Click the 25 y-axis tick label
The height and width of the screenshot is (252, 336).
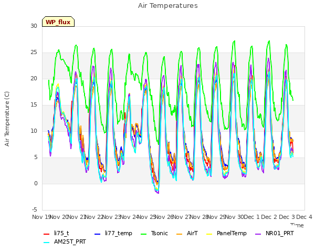tap(34, 52)
